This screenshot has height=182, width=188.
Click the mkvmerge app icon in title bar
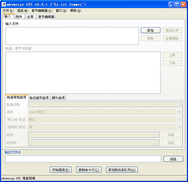4,4
